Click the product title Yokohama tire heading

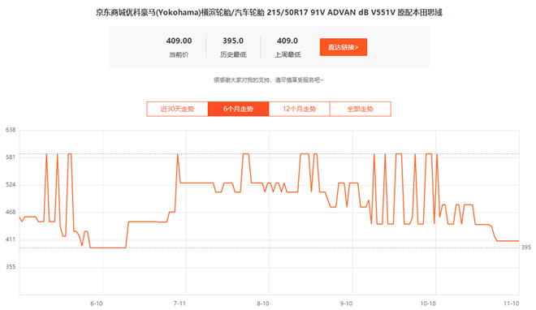[269, 12]
